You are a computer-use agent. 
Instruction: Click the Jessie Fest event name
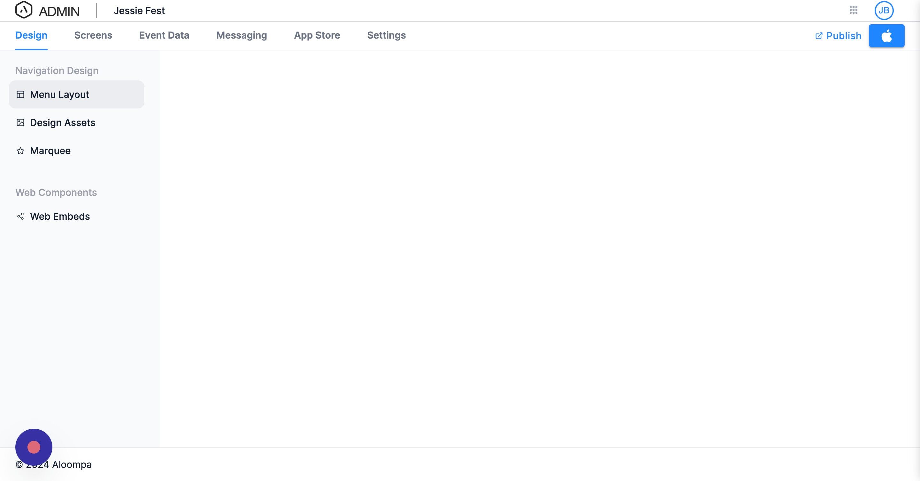click(139, 11)
